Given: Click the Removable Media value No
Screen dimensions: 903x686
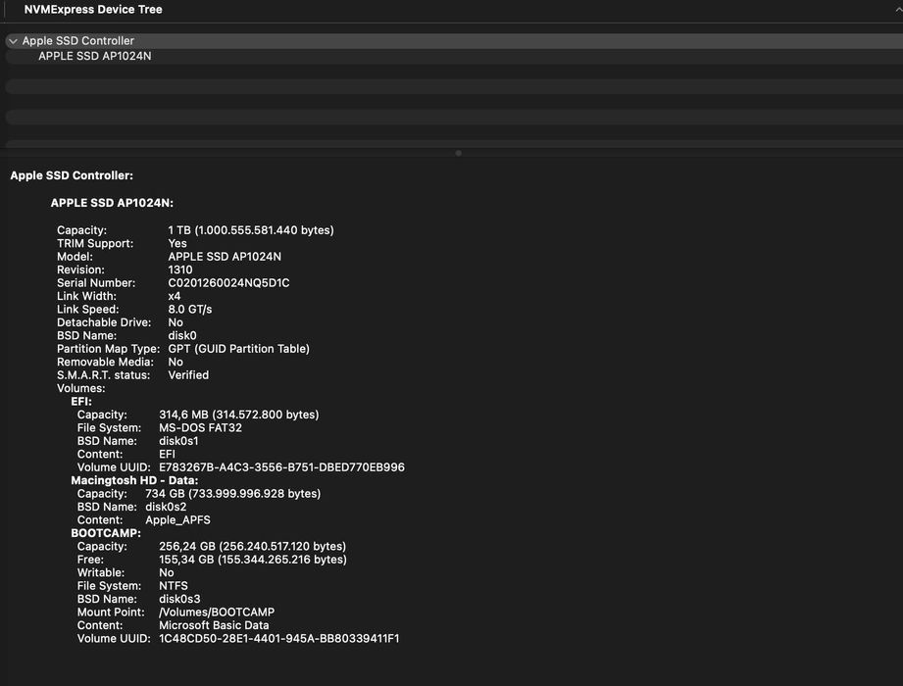Looking at the screenshot, I should pos(176,362).
